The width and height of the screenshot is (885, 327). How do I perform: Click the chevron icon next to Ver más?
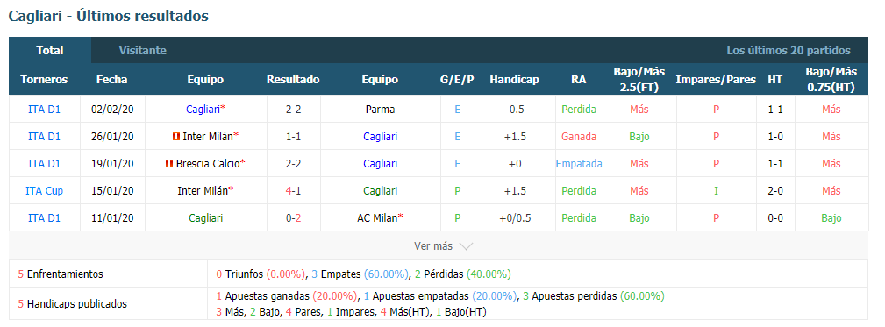coord(466,246)
